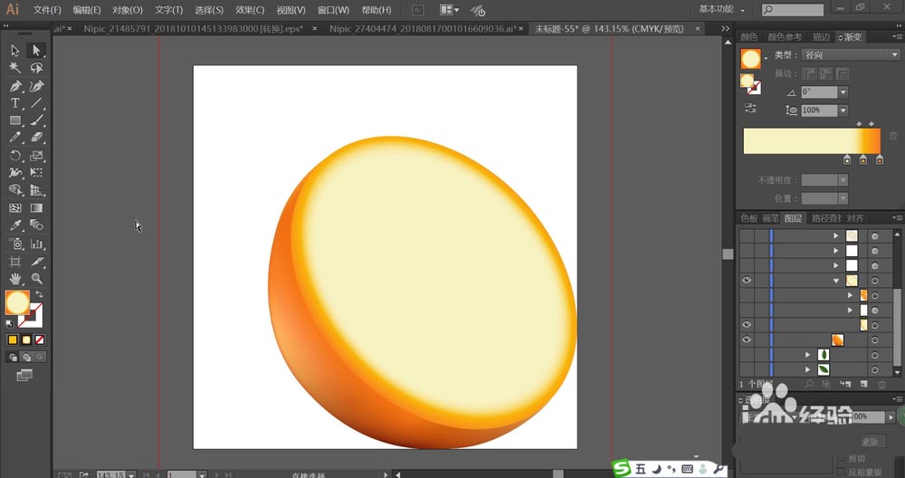Select the Rotate tool

click(15, 156)
